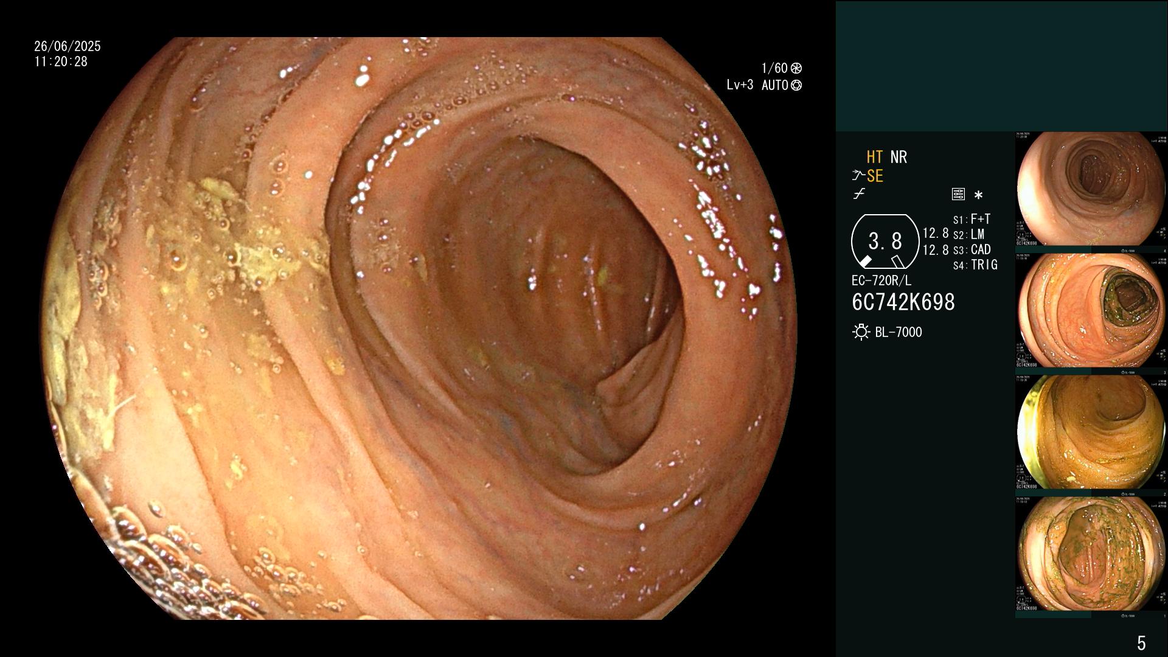Screen dimensions: 1168x657
Task: Click the time 11:20:28 text
Action: pos(61,61)
